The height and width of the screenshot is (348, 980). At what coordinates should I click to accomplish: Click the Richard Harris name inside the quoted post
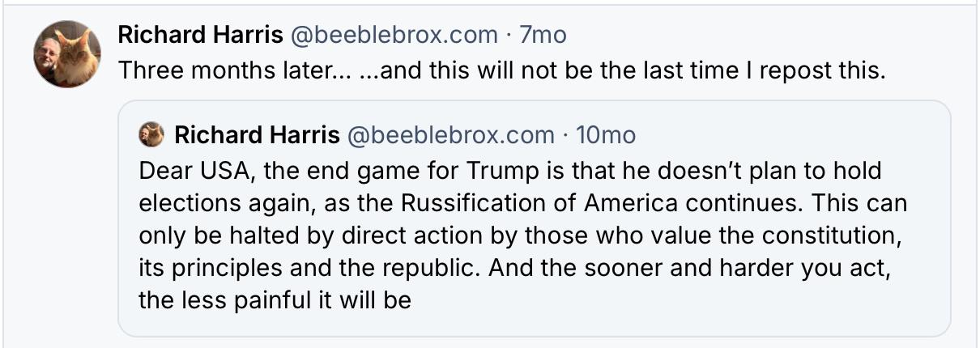257,135
